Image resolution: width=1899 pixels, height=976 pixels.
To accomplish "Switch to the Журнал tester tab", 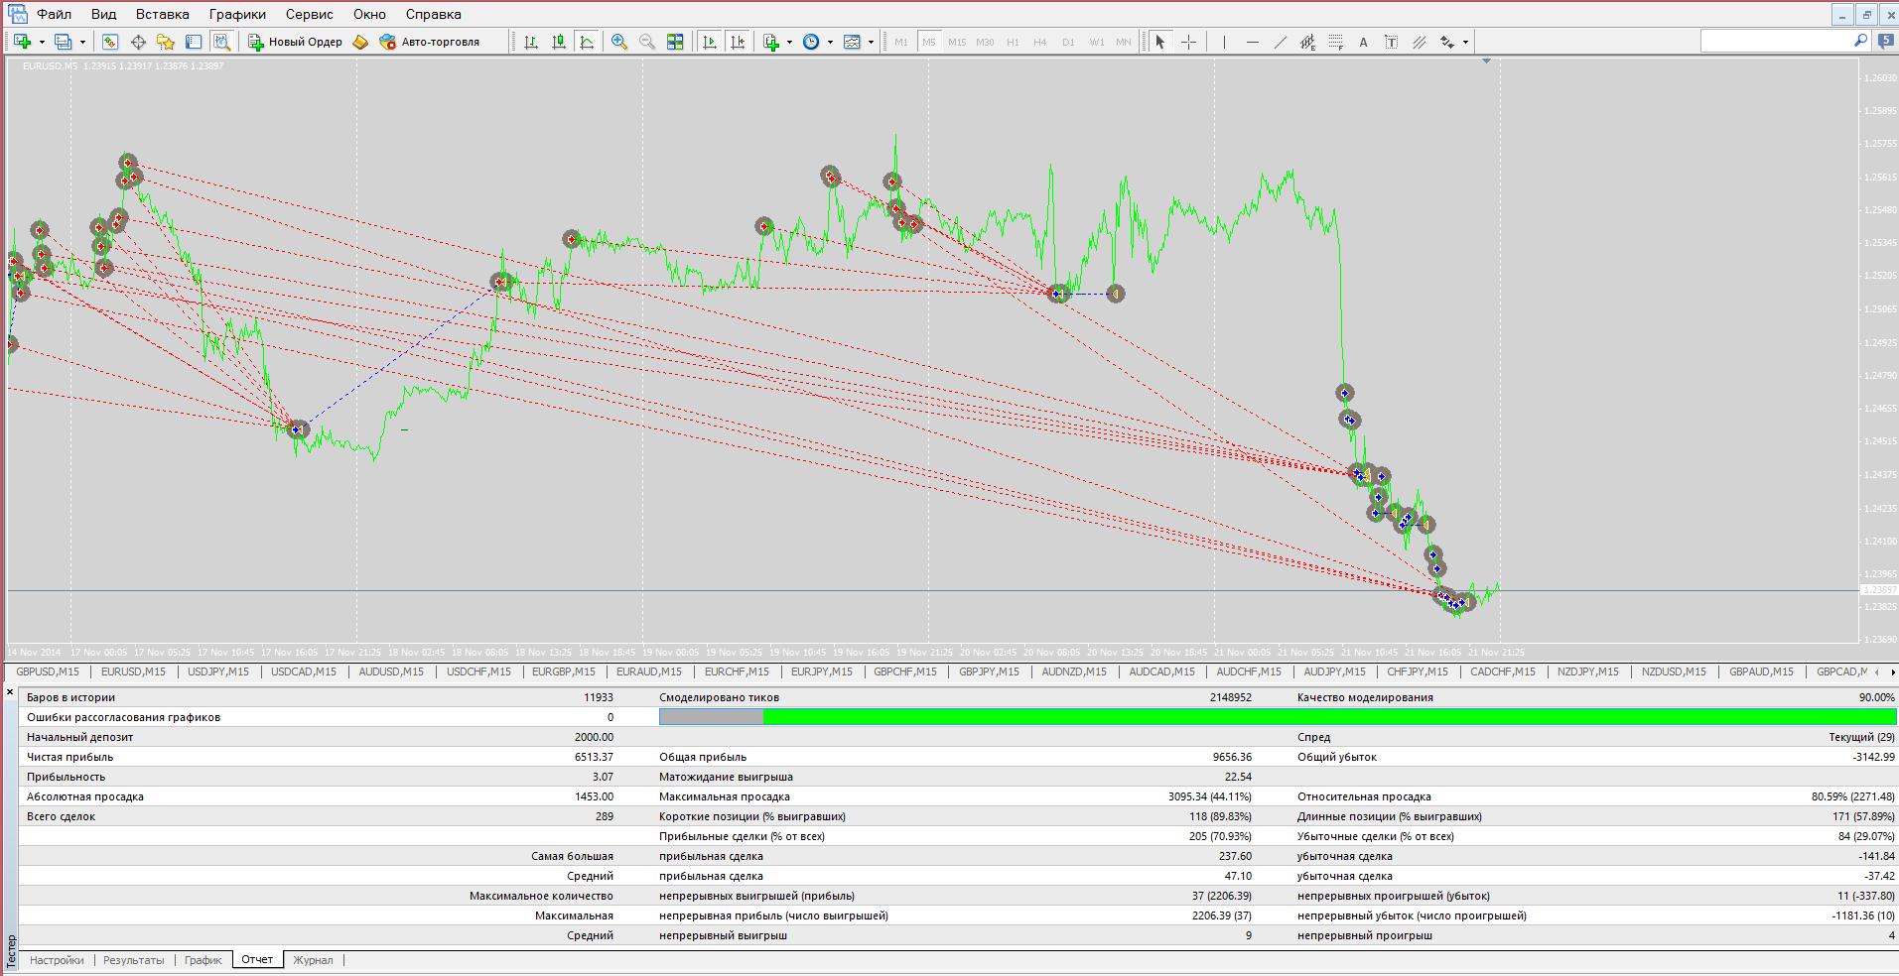I will pyautogui.click(x=314, y=960).
